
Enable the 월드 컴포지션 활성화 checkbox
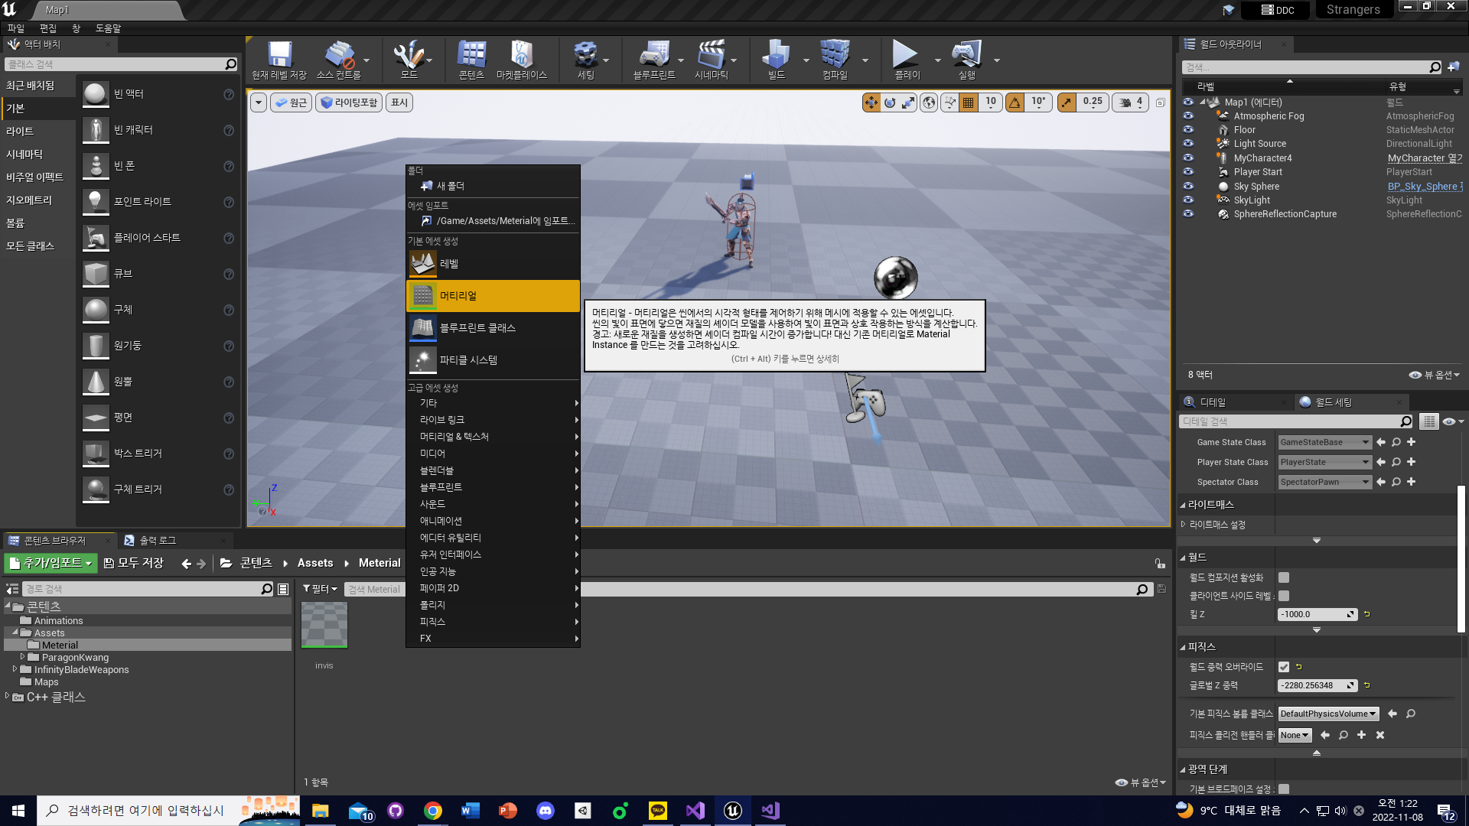point(1284,577)
